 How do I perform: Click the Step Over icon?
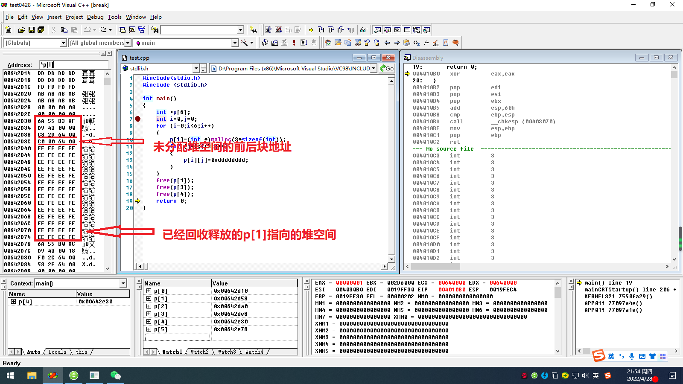click(331, 30)
